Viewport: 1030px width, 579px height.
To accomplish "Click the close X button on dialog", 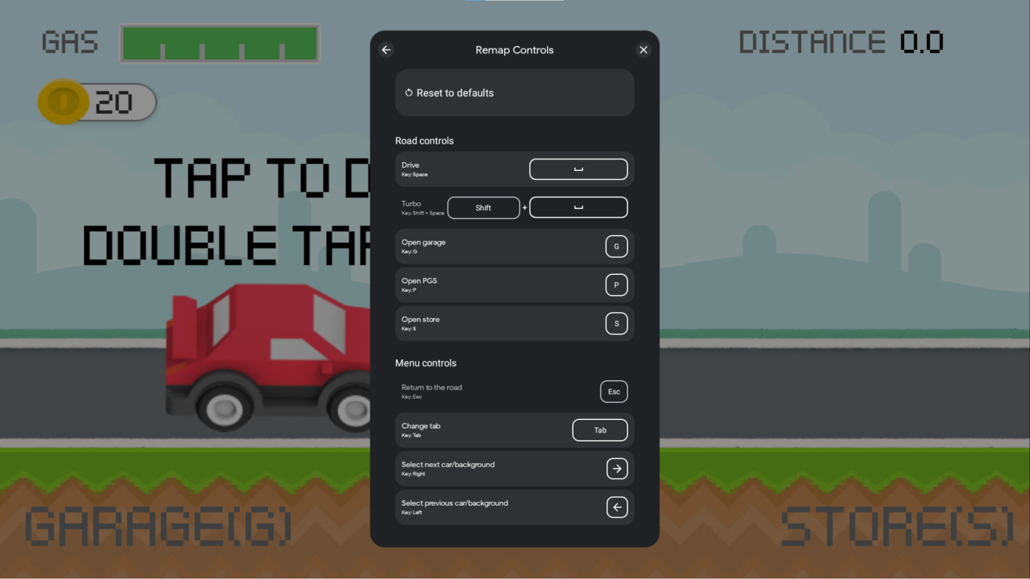I will tap(643, 49).
